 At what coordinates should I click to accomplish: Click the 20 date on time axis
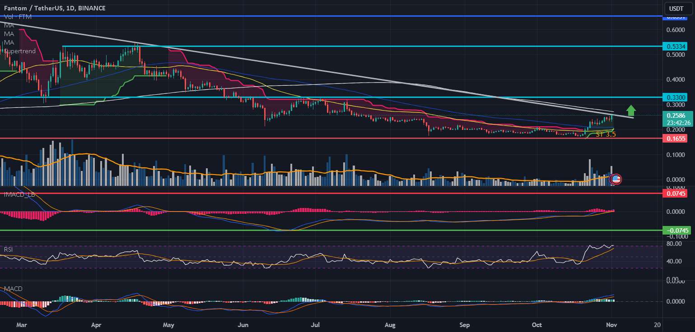657,324
